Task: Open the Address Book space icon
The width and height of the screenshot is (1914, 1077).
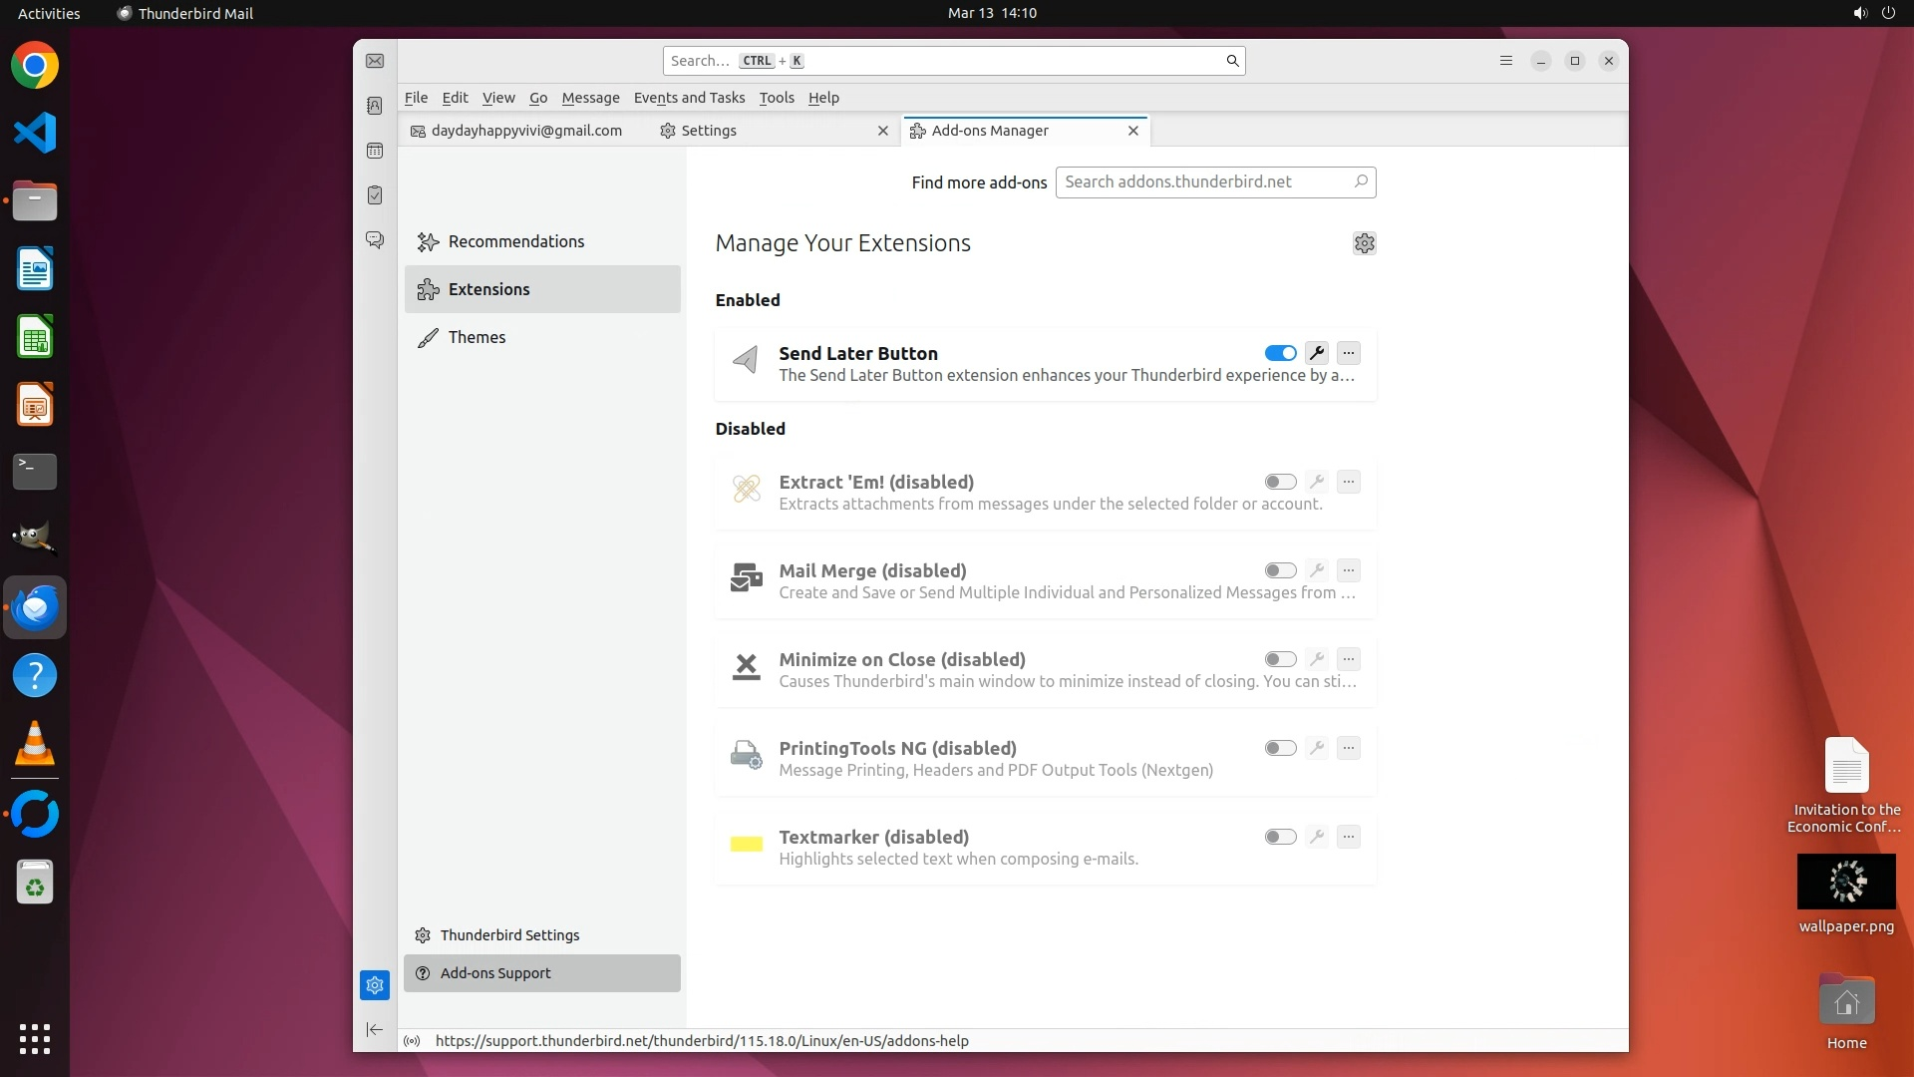Action: tap(375, 106)
